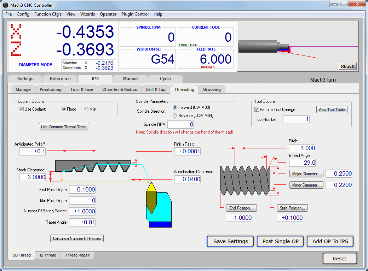The width and height of the screenshot is (368, 271).
Task: Switch to the ID Thread tab
Action: coord(48,255)
